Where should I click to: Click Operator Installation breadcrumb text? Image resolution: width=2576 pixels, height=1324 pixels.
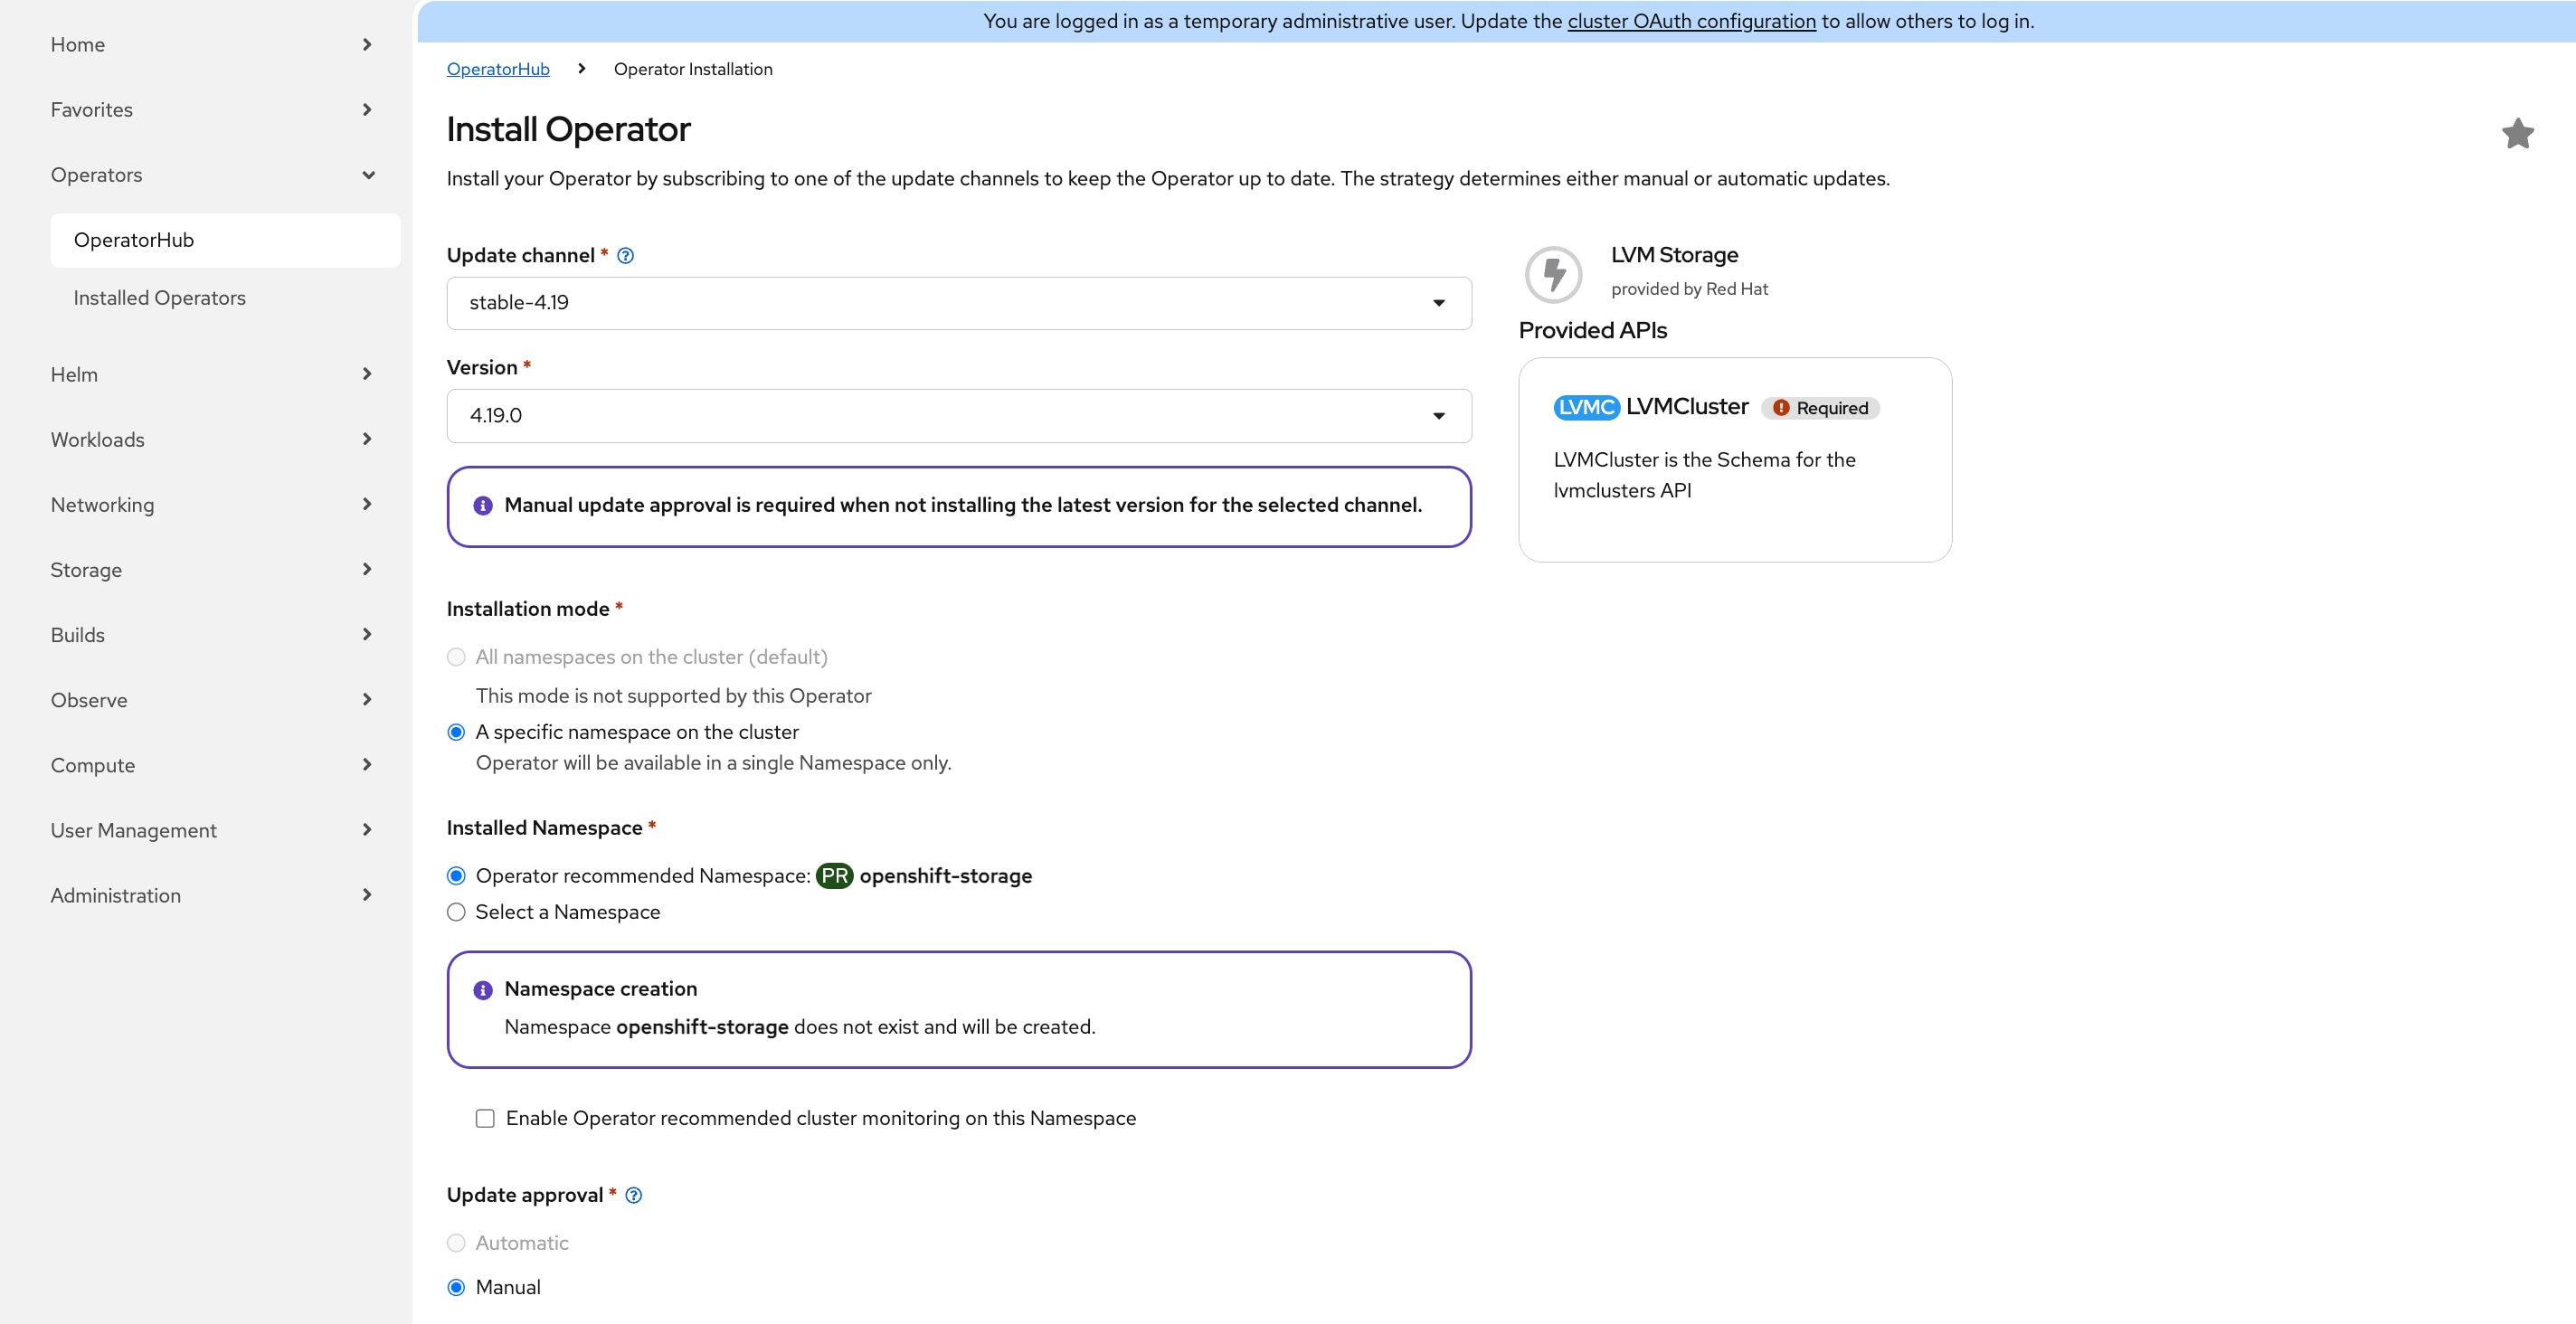[693, 69]
